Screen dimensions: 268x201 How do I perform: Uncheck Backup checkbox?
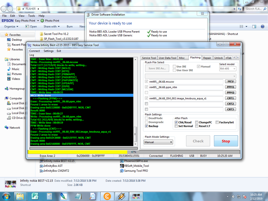point(146,126)
